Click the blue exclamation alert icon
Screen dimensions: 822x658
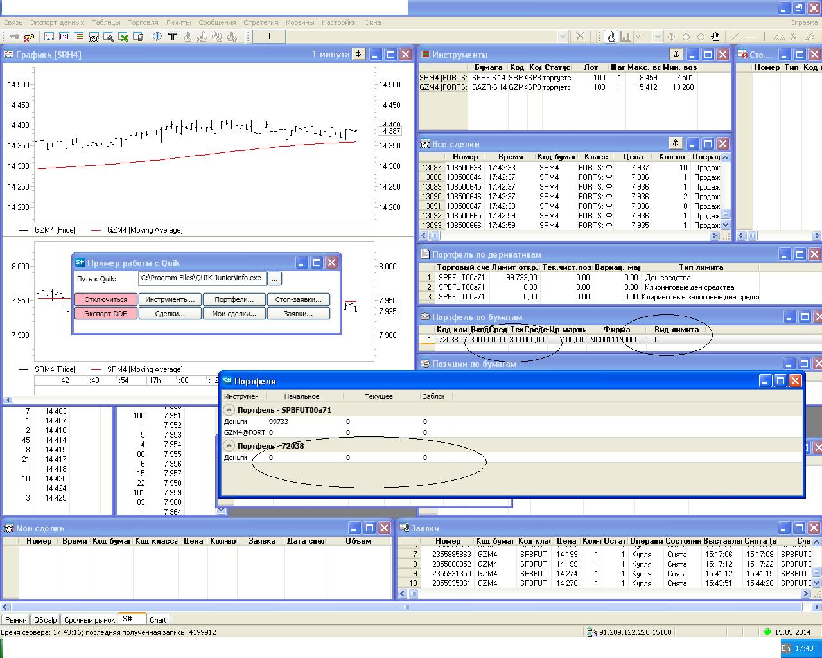click(x=157, y=37)
